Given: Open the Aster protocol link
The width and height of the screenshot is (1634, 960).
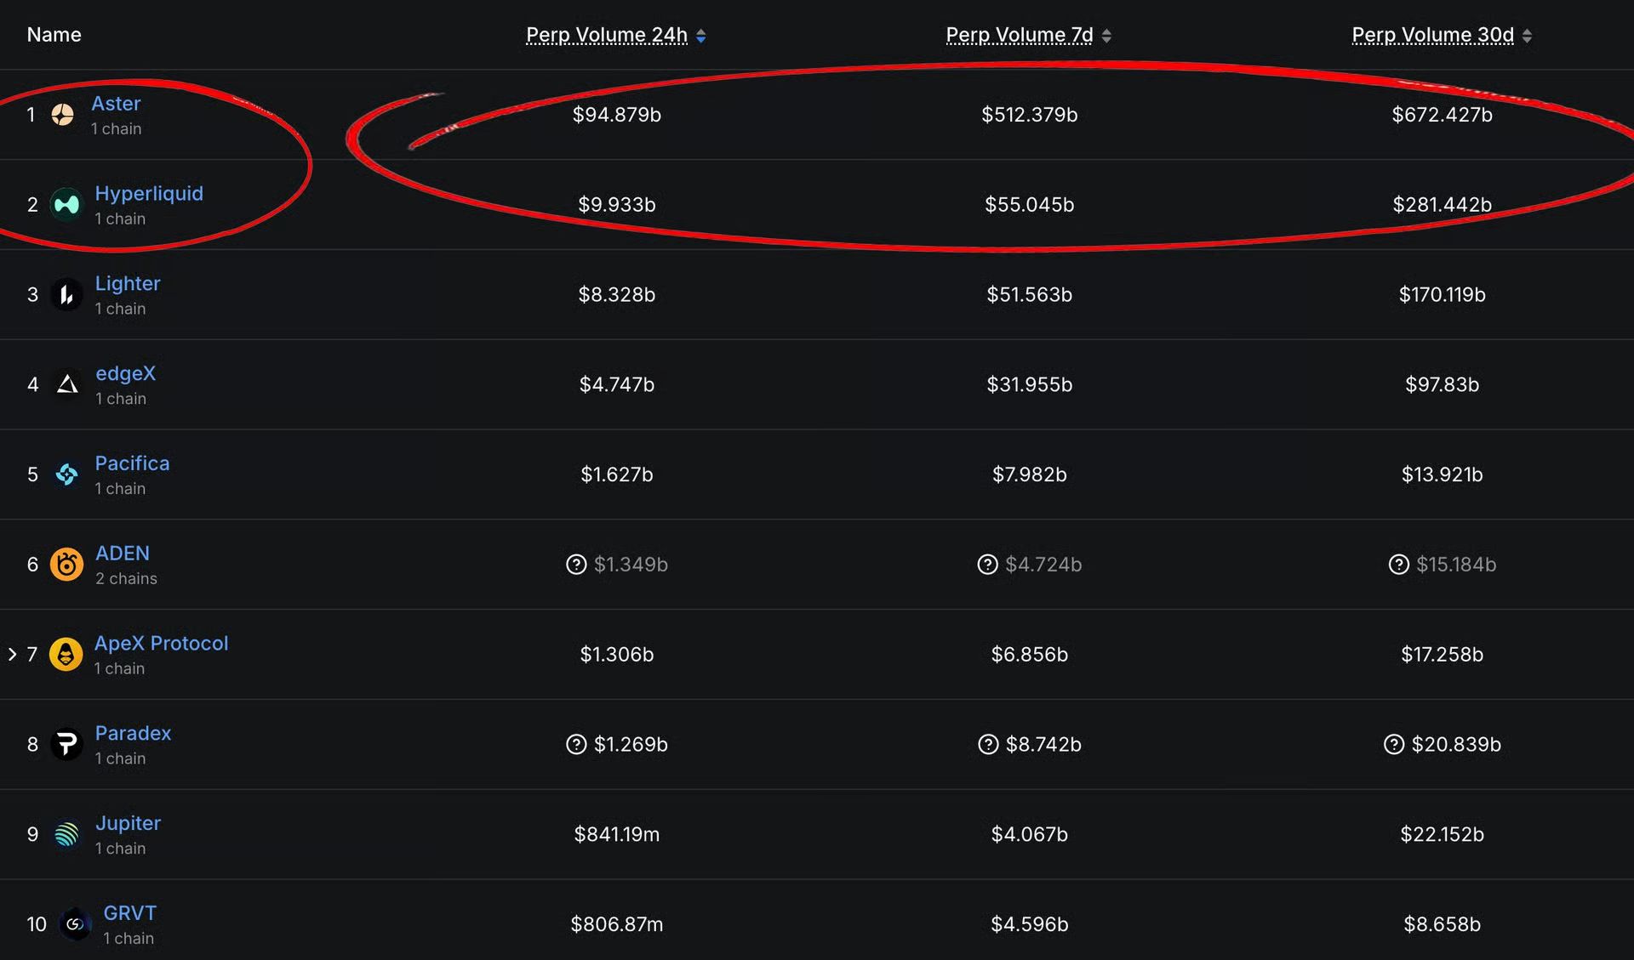Looking at the screenshot, I should [x=116, y=104].
